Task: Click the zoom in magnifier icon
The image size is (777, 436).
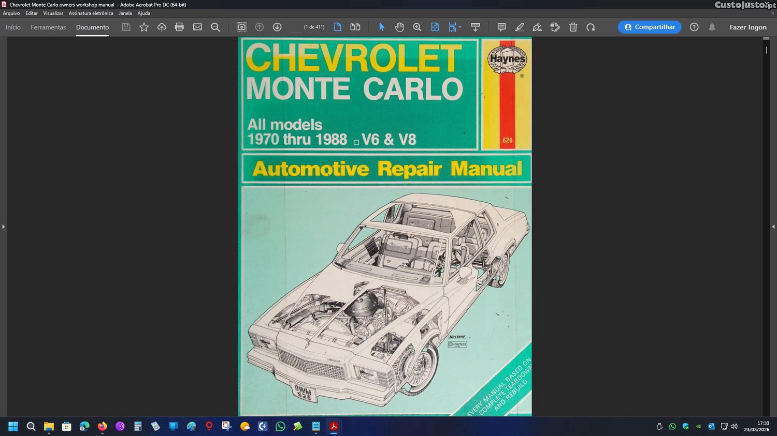Action: click(417, 27)
